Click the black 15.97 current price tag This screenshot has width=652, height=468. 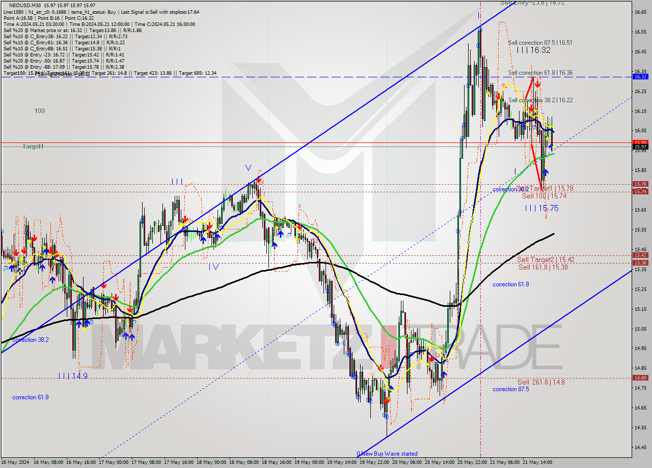click(x=640, y=147)
